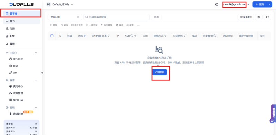Open the 全部分組 group selector
The height and width of the screenshot is (135, 276).
[x=65, y=17]
